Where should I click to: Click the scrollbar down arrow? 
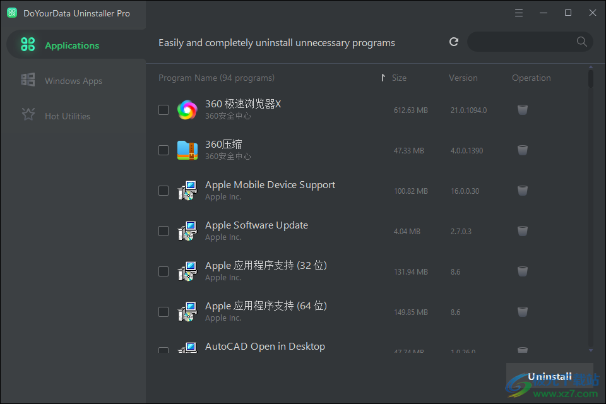click(x=591, y=350)
